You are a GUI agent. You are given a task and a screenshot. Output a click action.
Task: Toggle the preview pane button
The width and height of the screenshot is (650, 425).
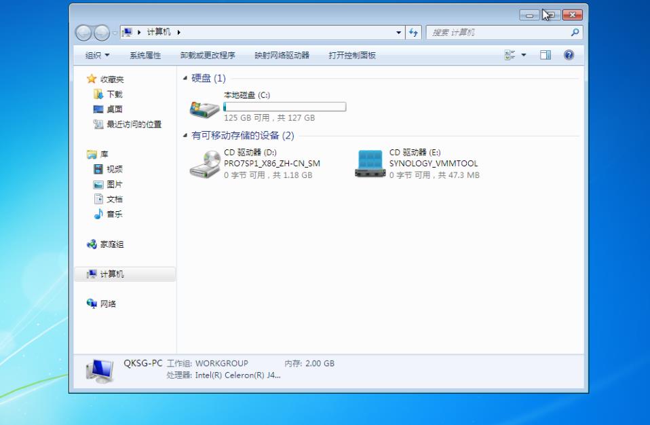[546, 55]
